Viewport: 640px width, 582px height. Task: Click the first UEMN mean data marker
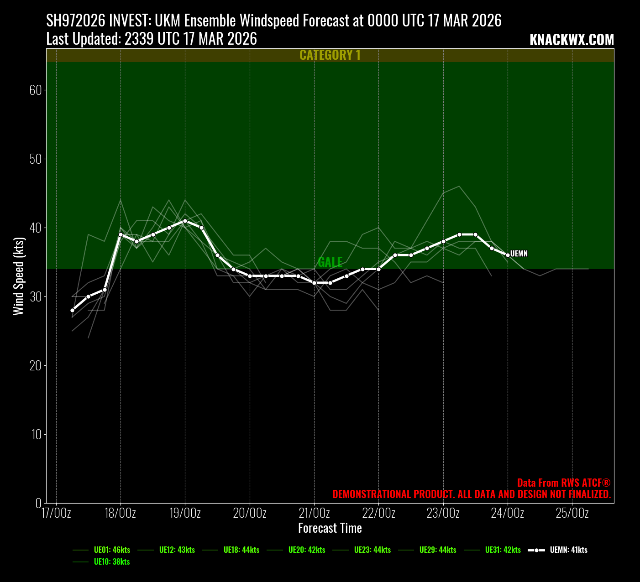point(72,311)
